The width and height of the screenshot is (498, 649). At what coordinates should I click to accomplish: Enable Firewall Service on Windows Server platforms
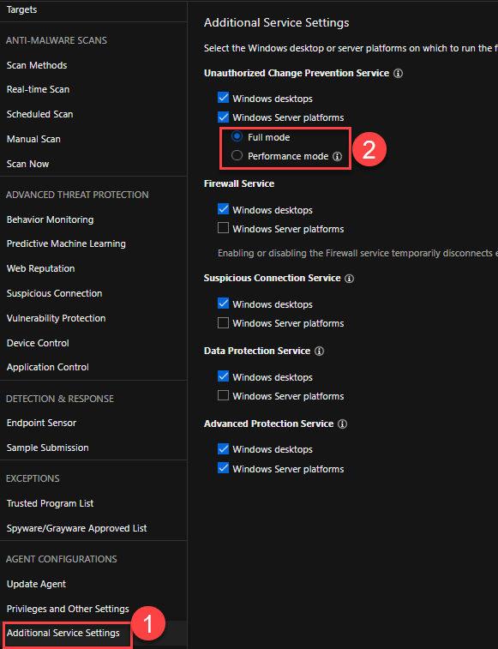point(223,228)
